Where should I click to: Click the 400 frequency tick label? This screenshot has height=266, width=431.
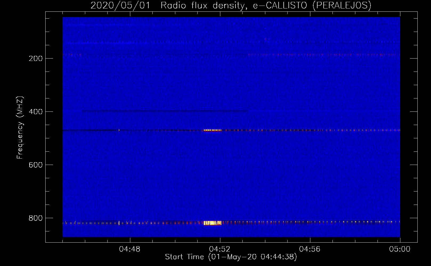click(x=36, y=112)
